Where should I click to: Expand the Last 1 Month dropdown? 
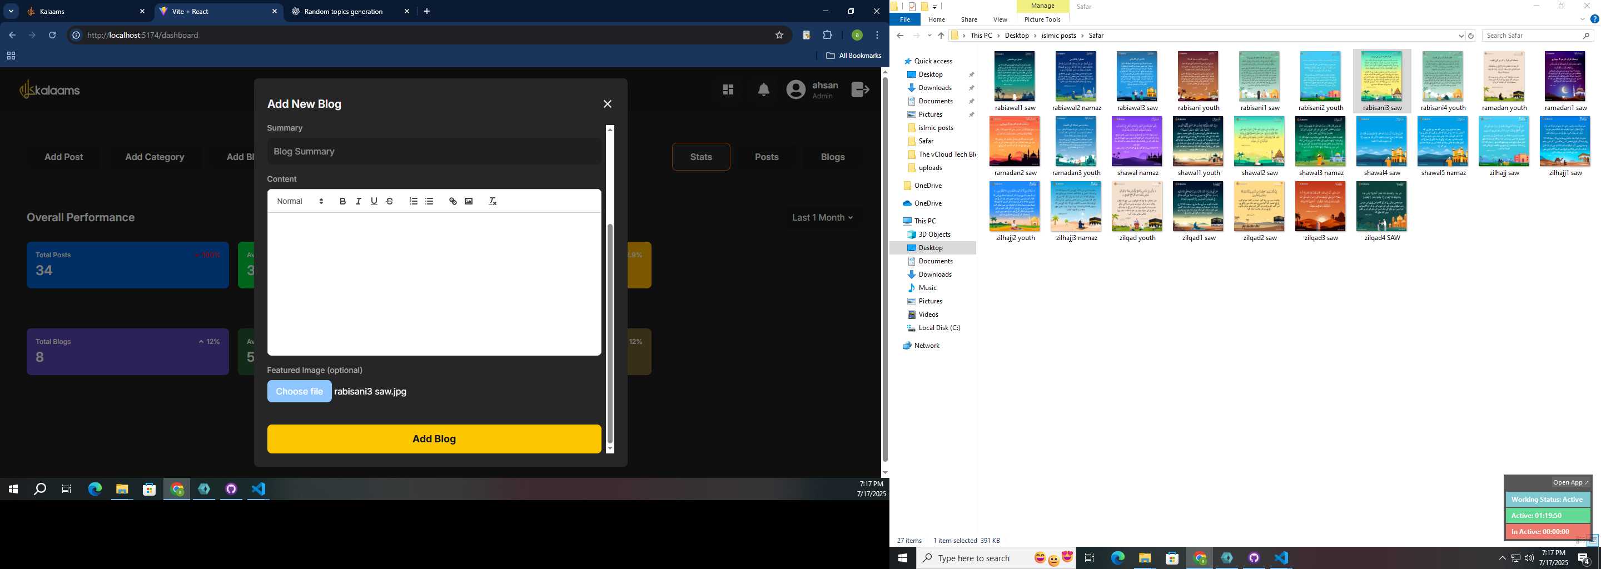click(x=822, y=217)
